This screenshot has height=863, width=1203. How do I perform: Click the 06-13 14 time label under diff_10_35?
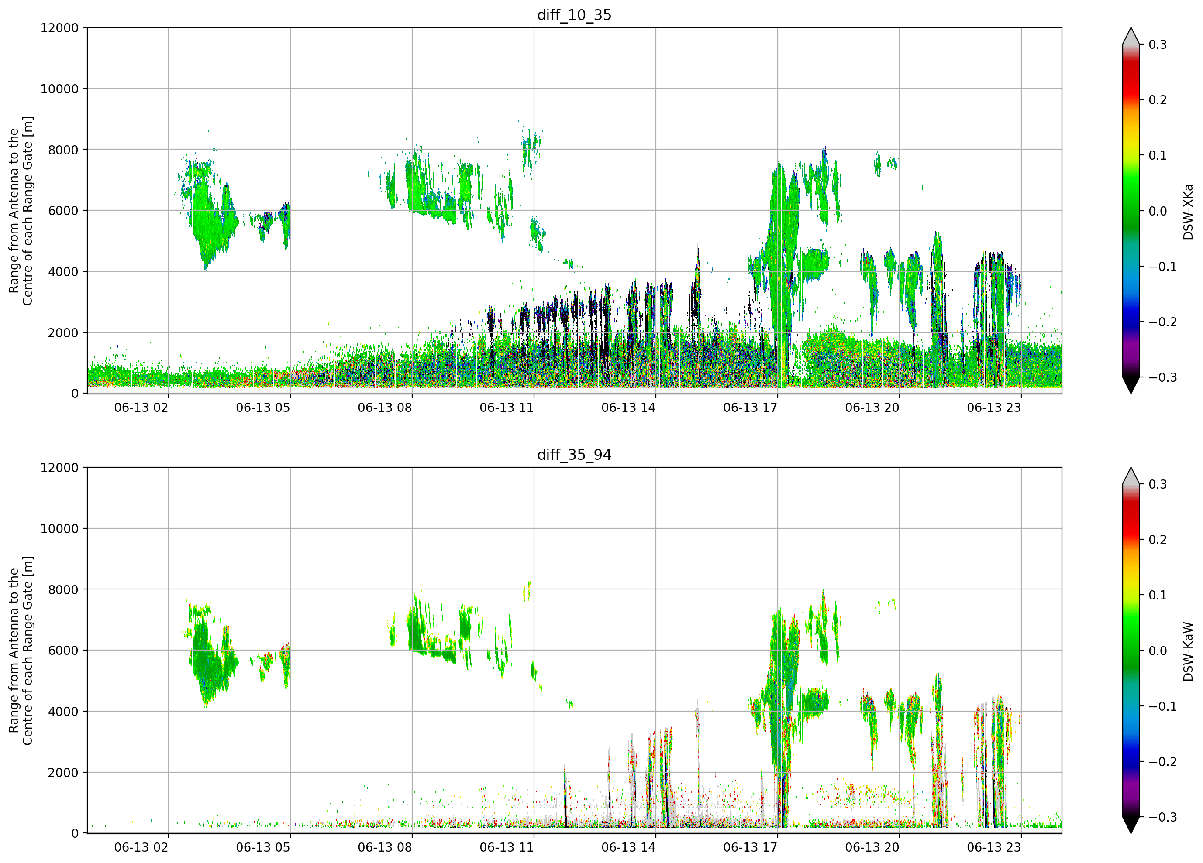click(x=628, y=408)
